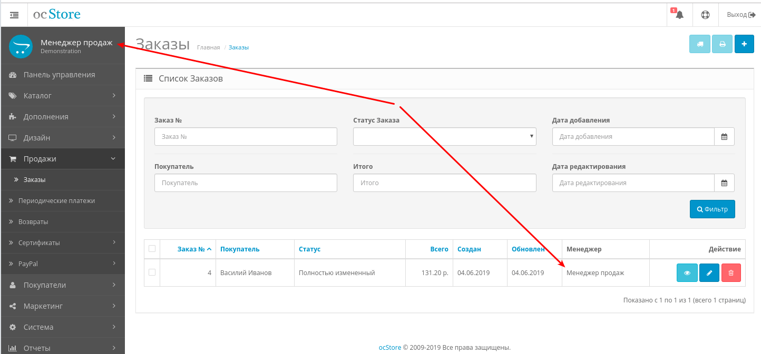Click the Фильтр button
761x354 pixels.
tap(713, 209)
